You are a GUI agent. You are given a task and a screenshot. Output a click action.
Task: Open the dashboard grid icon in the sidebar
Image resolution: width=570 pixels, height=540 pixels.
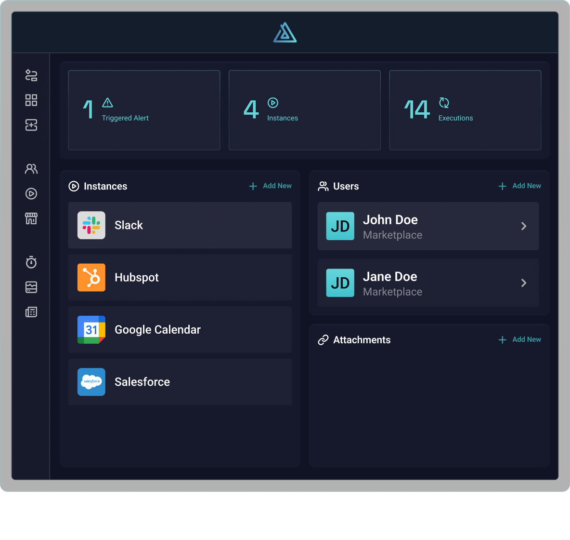[x=31, y=100]
